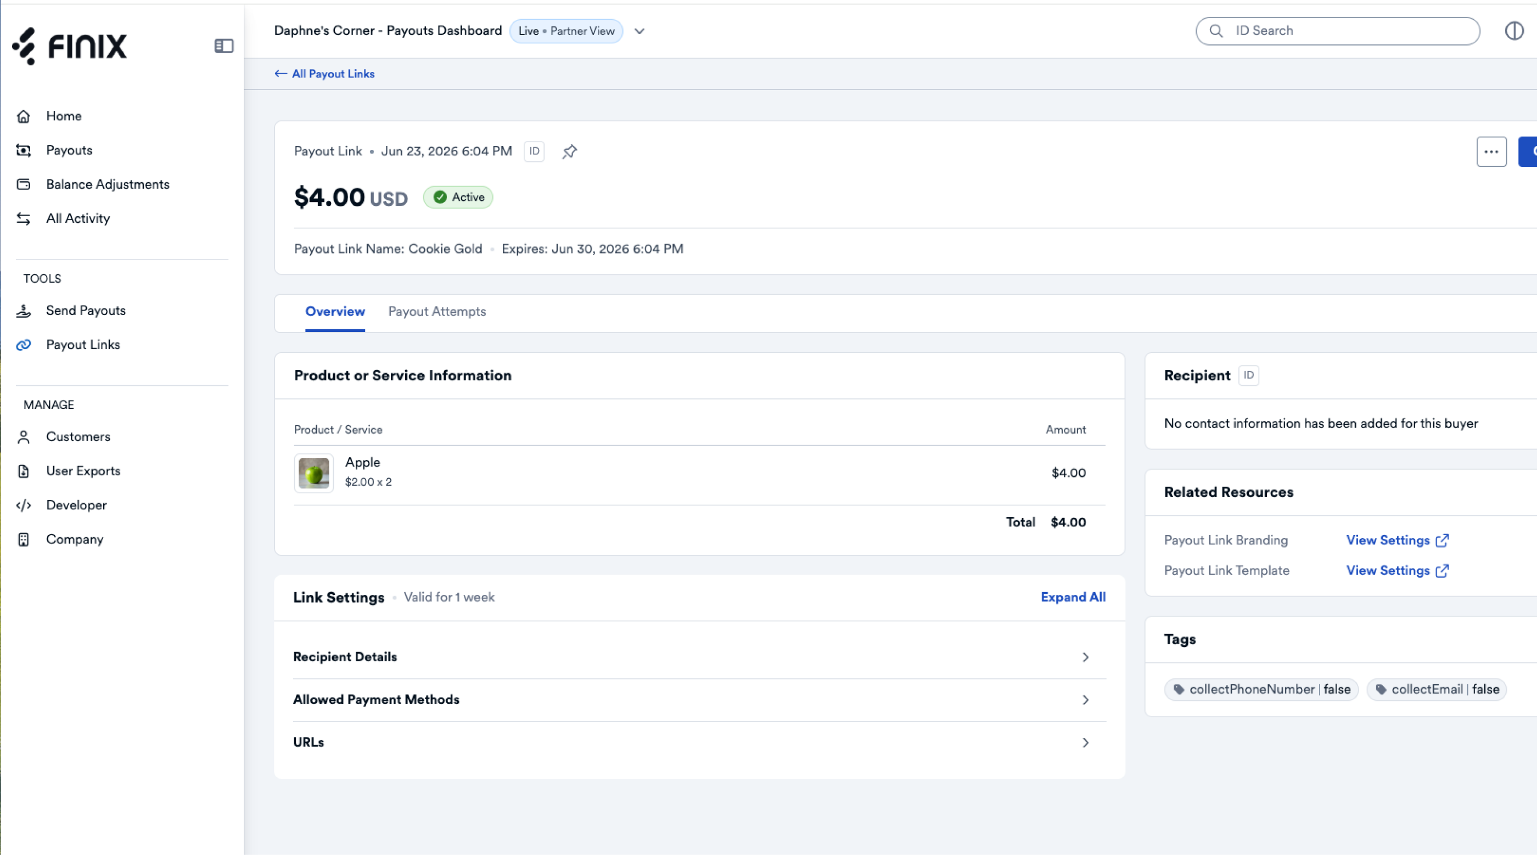Click the Total $4.00 value

pos(1068,522)
